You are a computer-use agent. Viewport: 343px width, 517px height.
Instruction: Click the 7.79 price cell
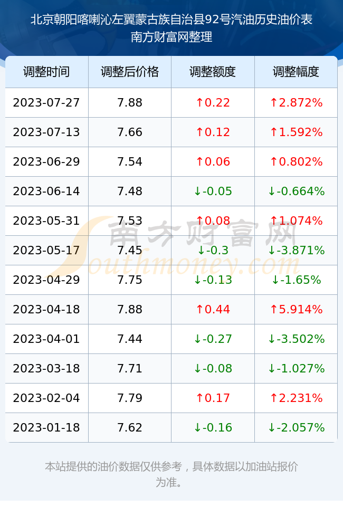tap(130, 398)
